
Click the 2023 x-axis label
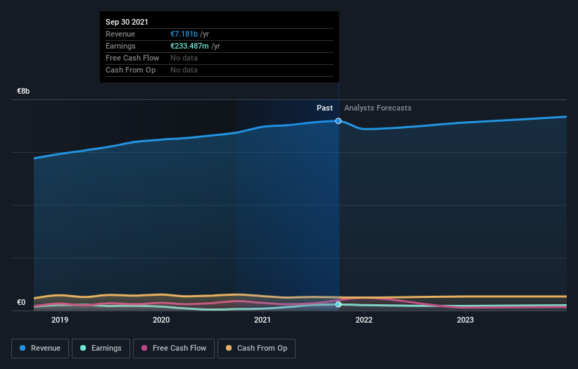tap(465, 320)
